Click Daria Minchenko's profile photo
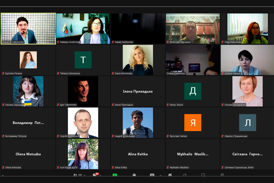274x183 pixels. (x=138, y=60)
